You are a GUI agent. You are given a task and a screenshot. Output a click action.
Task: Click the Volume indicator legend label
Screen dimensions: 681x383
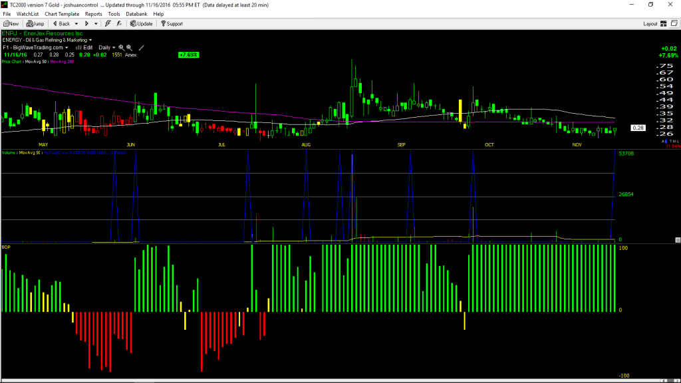[x=9, y=153]
